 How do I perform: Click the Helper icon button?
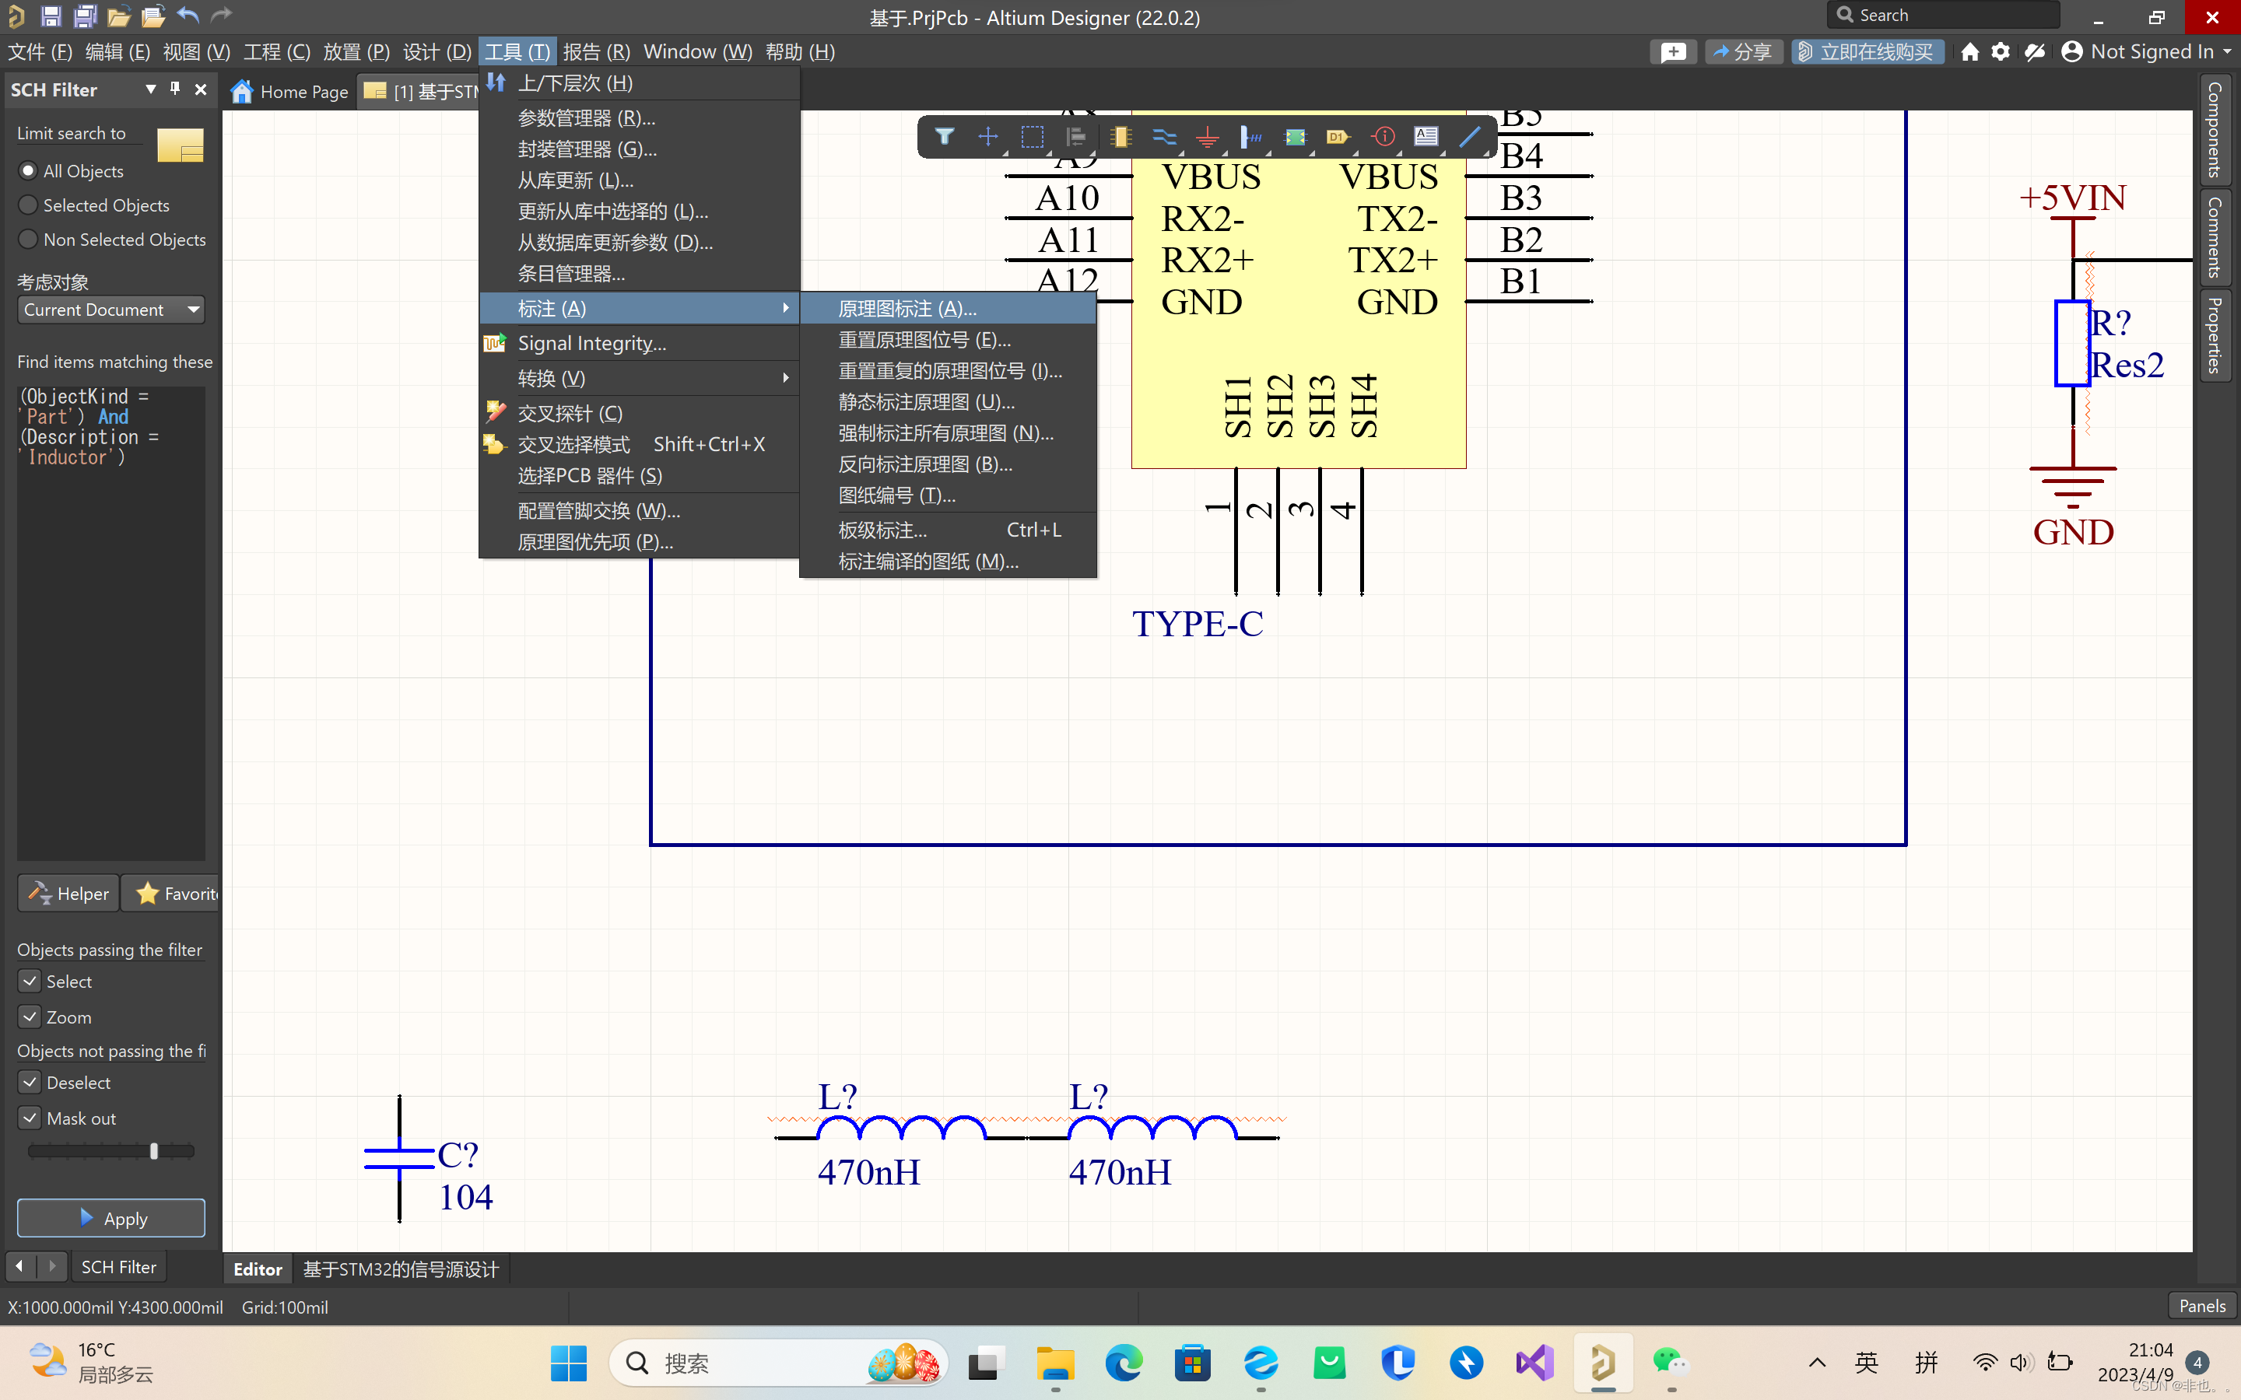pos(68,894)
